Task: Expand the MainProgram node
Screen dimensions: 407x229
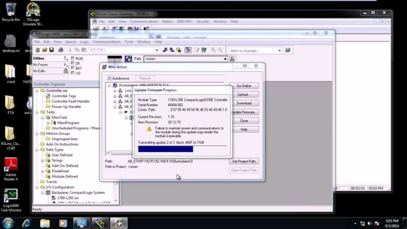Action: (48, 123)
